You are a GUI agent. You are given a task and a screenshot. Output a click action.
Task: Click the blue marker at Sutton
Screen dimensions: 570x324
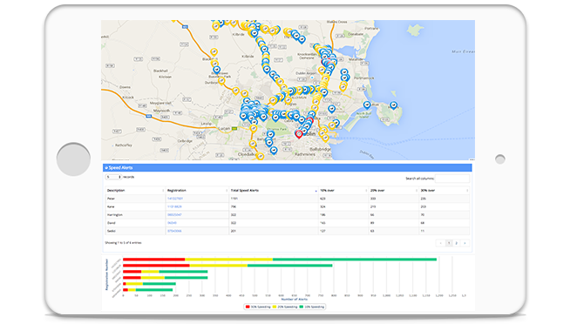367,105
